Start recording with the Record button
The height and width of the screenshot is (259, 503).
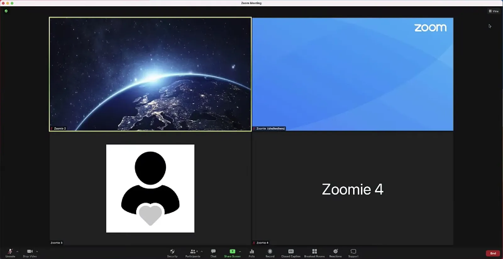point(270,253)
